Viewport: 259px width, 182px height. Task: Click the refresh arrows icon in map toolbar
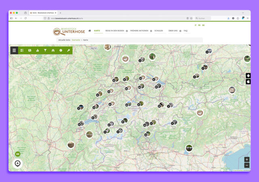[x=30, y=51]
